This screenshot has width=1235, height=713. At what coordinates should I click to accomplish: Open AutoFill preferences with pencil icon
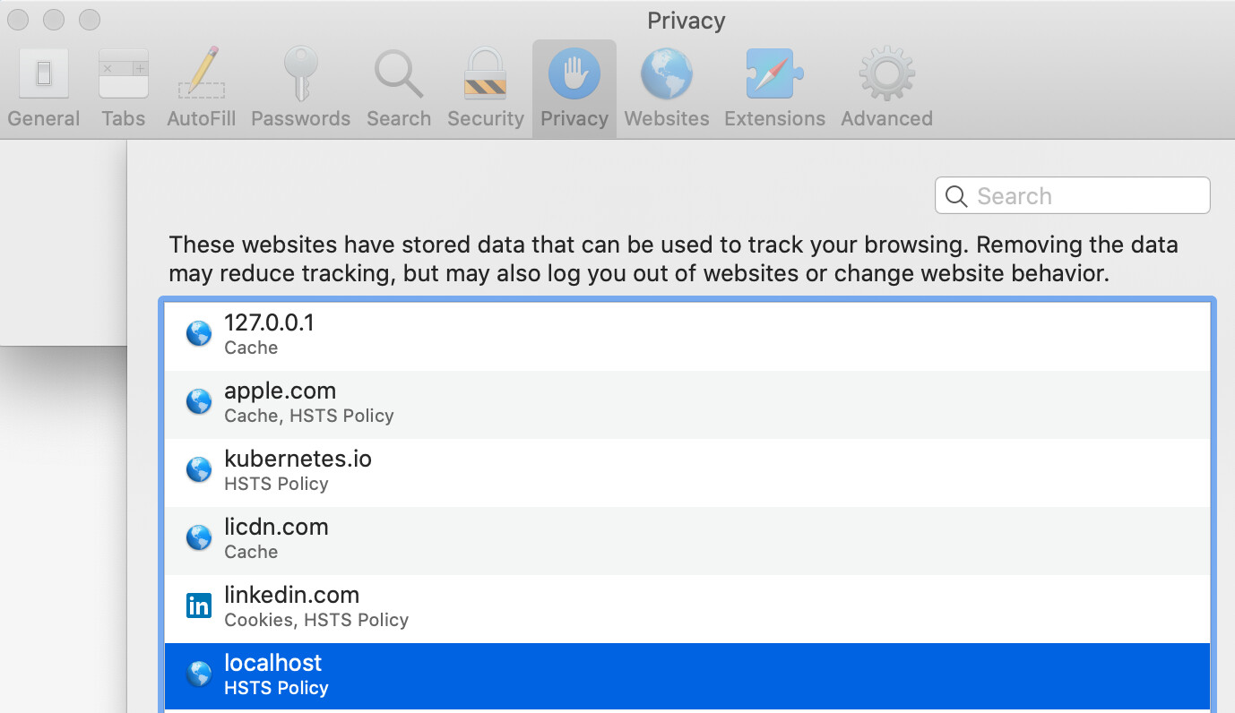click(201, 88)
